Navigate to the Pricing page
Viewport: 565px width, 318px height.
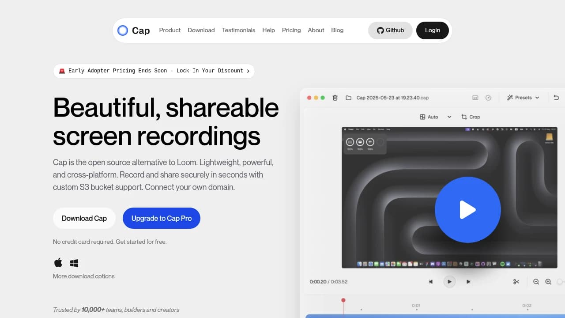[291, 30]
